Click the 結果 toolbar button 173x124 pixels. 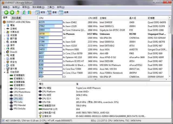point(64,12)
